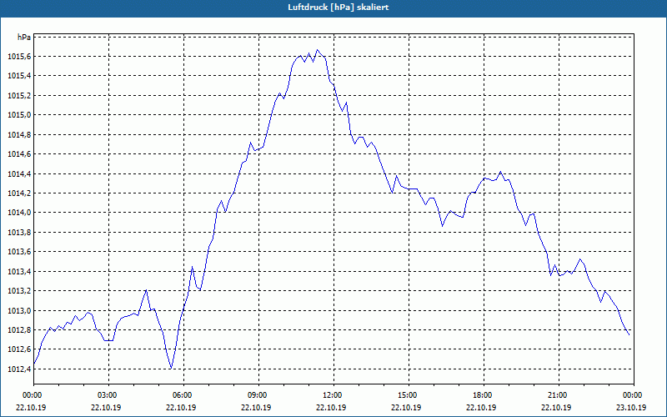Click the 1013,4 y-axis label
Image resolution: width=667 pixels, height=417 pixels.
pos(19,272)
